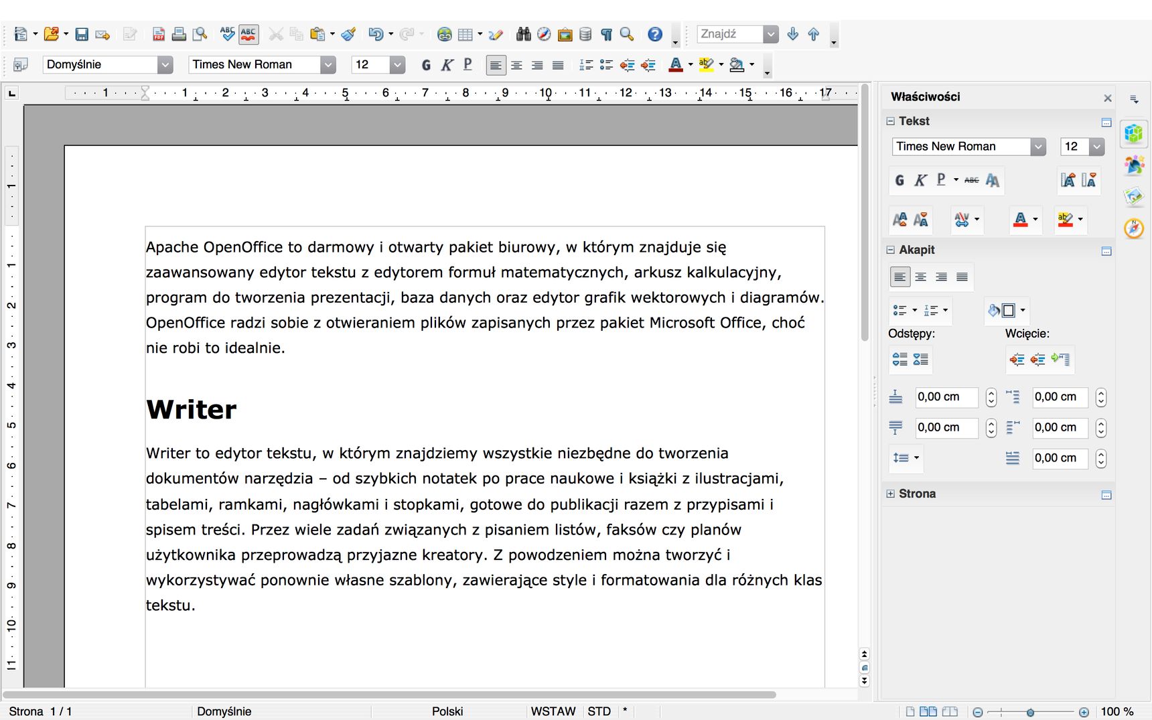Toggle toolbar Bullets On/Off icon
The image size is (1152, 720).
tap(607, 65)
